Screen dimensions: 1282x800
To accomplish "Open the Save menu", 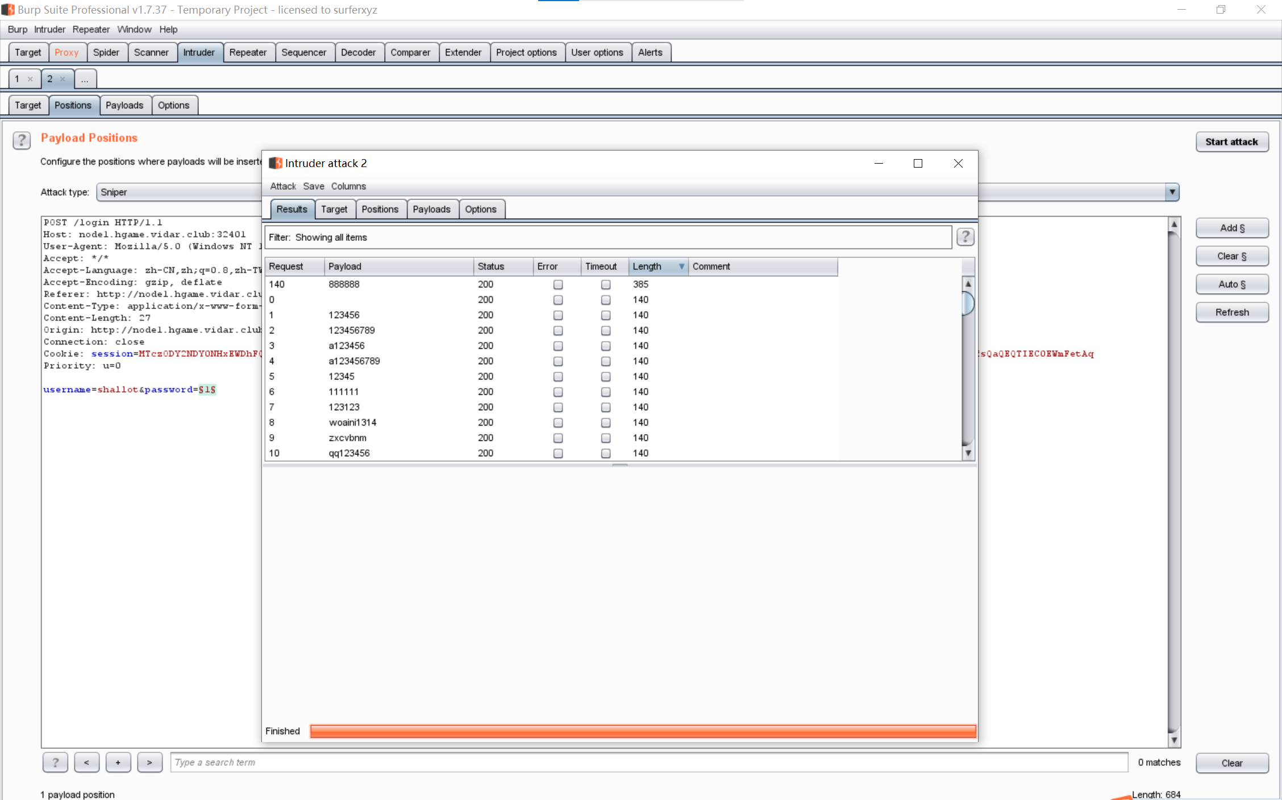I will point(314,186).
